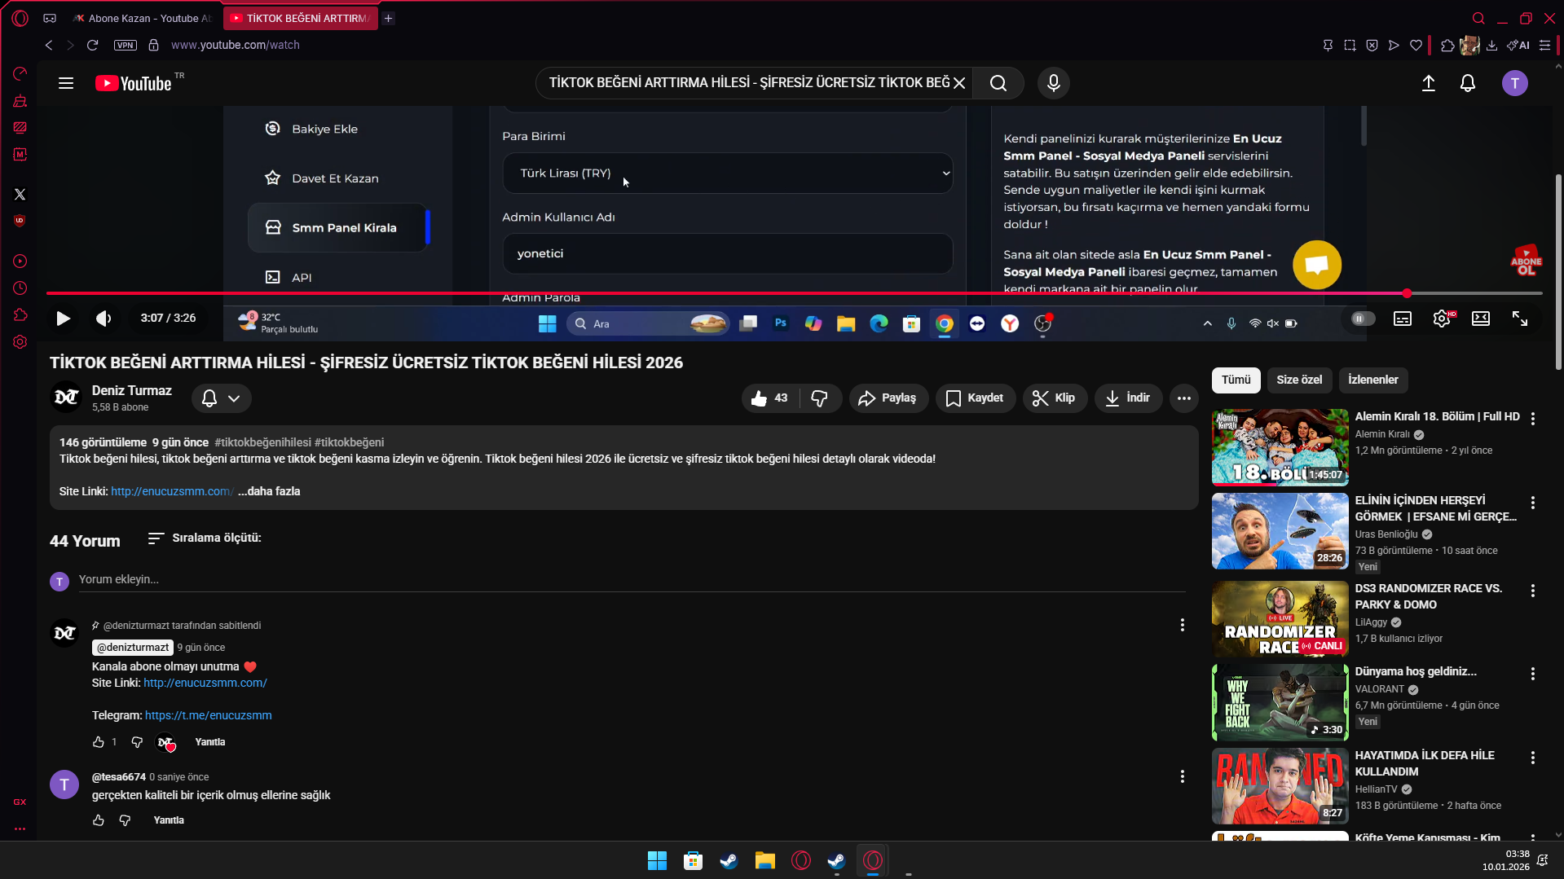
Task: Open Alemin Kıralı 18. Bölüm thumbnail
Action: [1280, 447]
